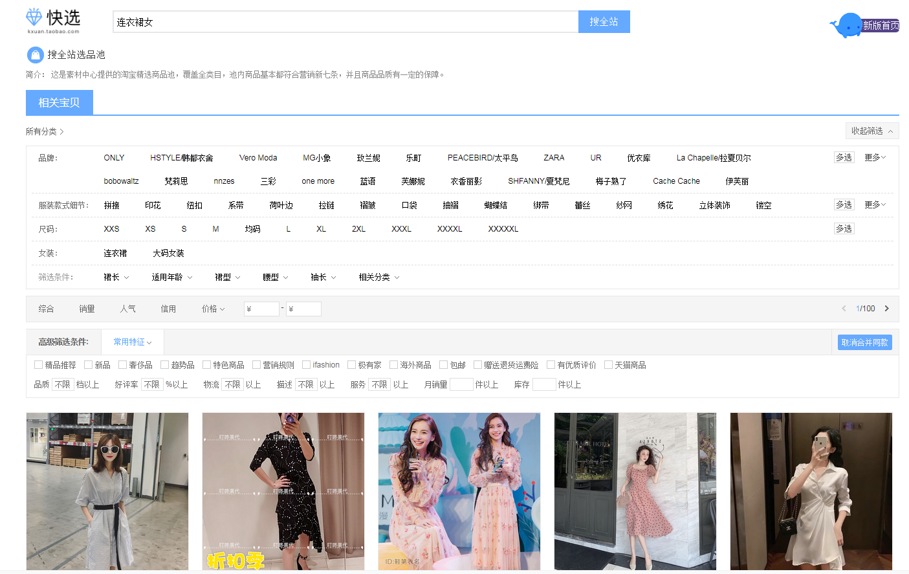The height and width of the screenshot is (574, 909).
Task: Choose size 均码 filter
Action: coord(252,229)
